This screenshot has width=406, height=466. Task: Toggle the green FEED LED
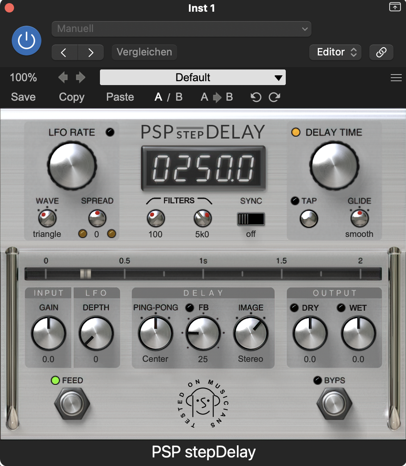coord(55,381)
